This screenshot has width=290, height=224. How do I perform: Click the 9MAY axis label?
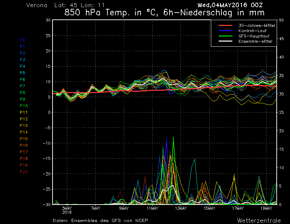point(124,208)
